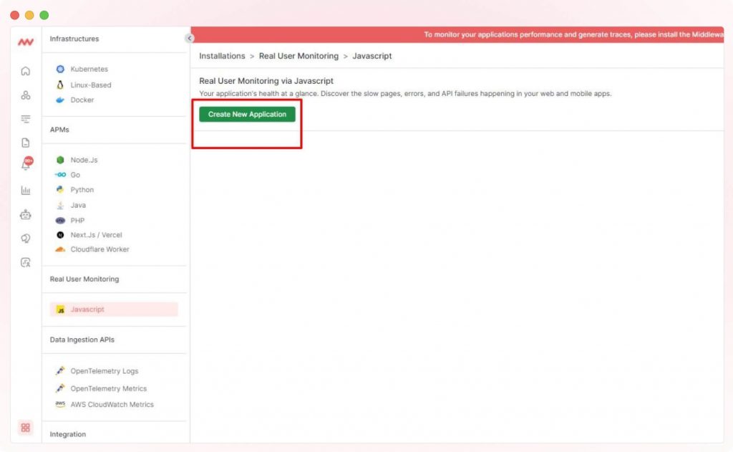Click the Middleware logo at top left
The width and height of the screenshot is (733, 452).
[25, 43]
